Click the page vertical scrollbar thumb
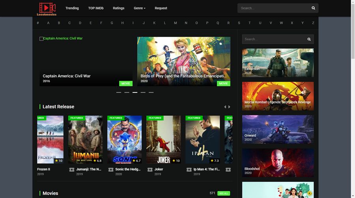Screen dimensions: 355x198 353,31
